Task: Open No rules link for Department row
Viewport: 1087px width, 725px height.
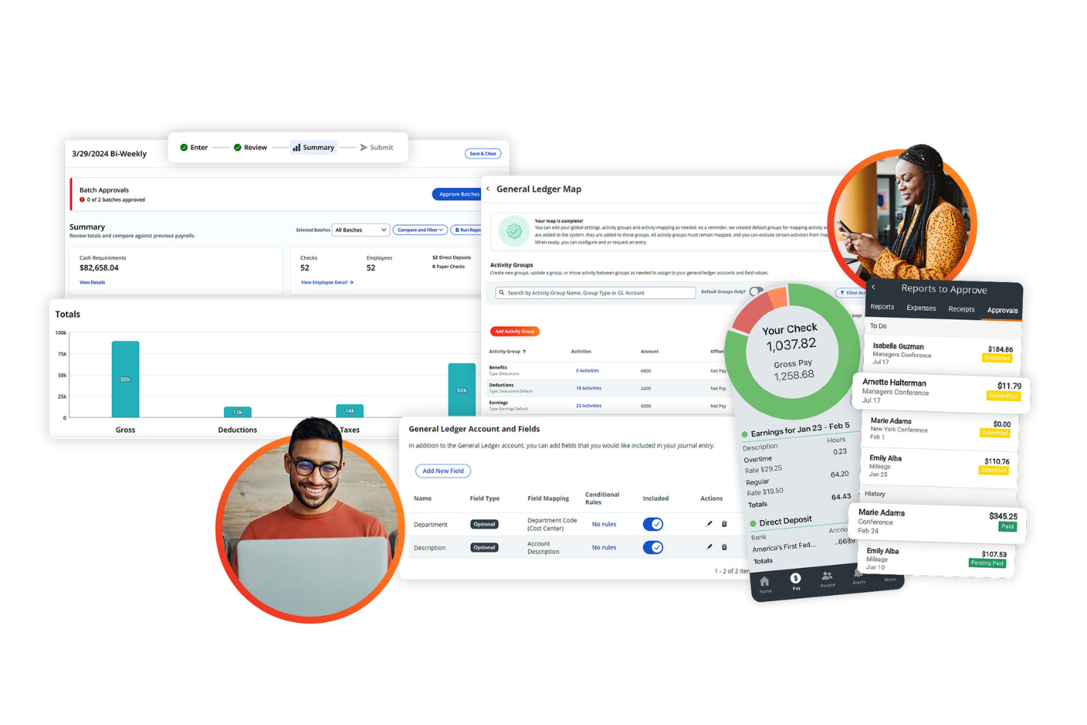Action: (x=604, y=524)
